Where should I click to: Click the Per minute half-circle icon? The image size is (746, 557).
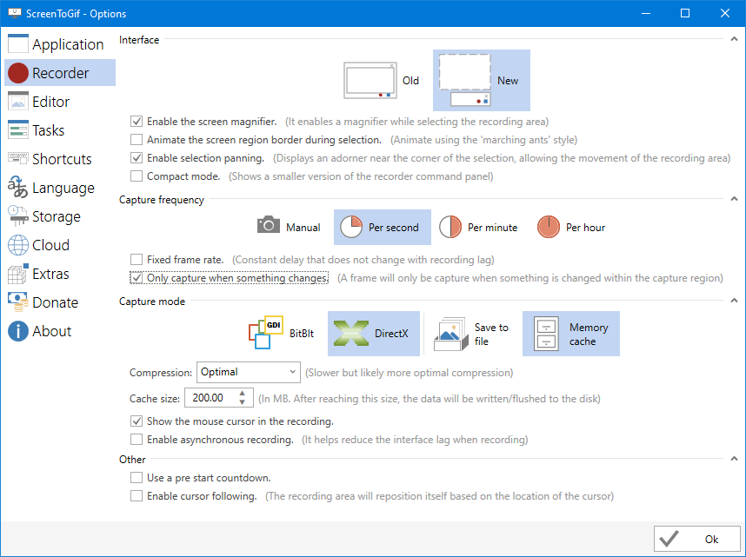[x=450, y=227]
